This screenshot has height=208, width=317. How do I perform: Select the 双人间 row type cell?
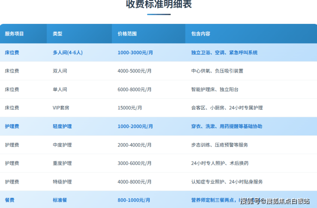[60, 71]
